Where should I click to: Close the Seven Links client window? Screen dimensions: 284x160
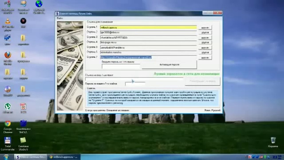click(x=217, y=13)
